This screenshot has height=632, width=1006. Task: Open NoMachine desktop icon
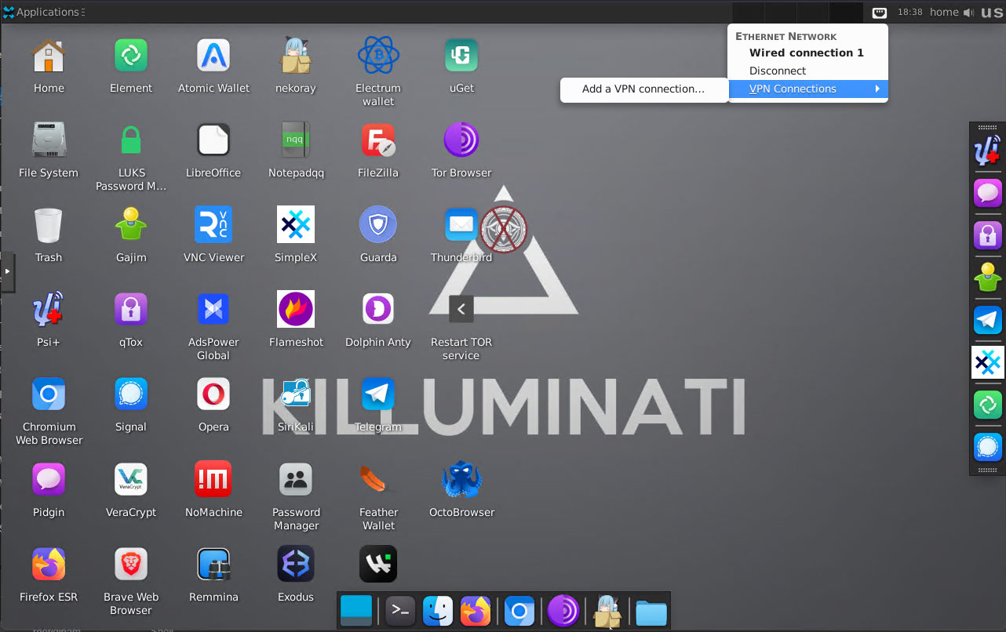point(213,479)
